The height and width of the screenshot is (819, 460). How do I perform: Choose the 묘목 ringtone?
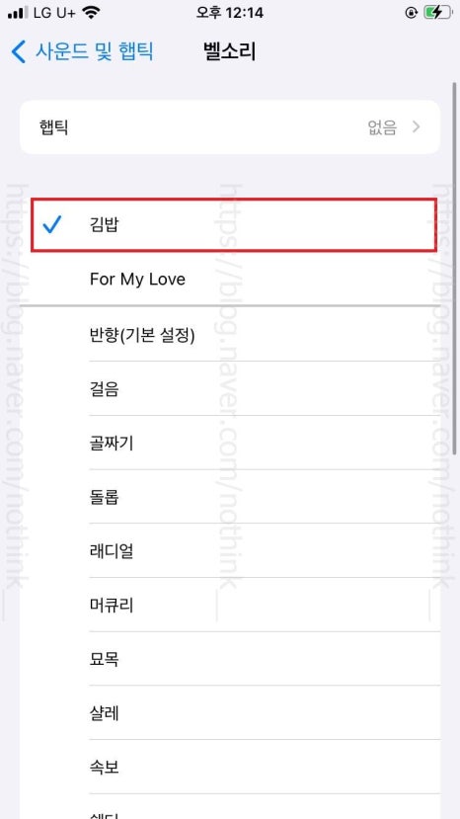[x=230, y=659]
